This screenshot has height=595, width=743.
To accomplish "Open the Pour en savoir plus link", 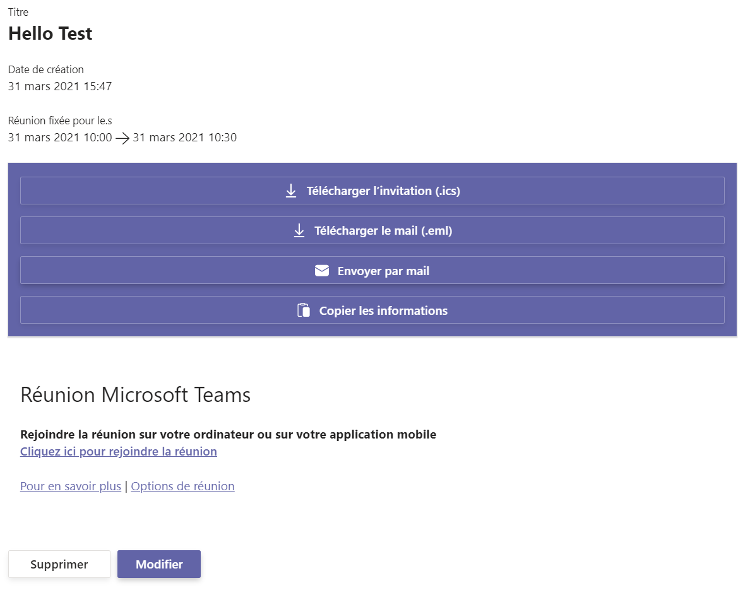I will (71, 486).
